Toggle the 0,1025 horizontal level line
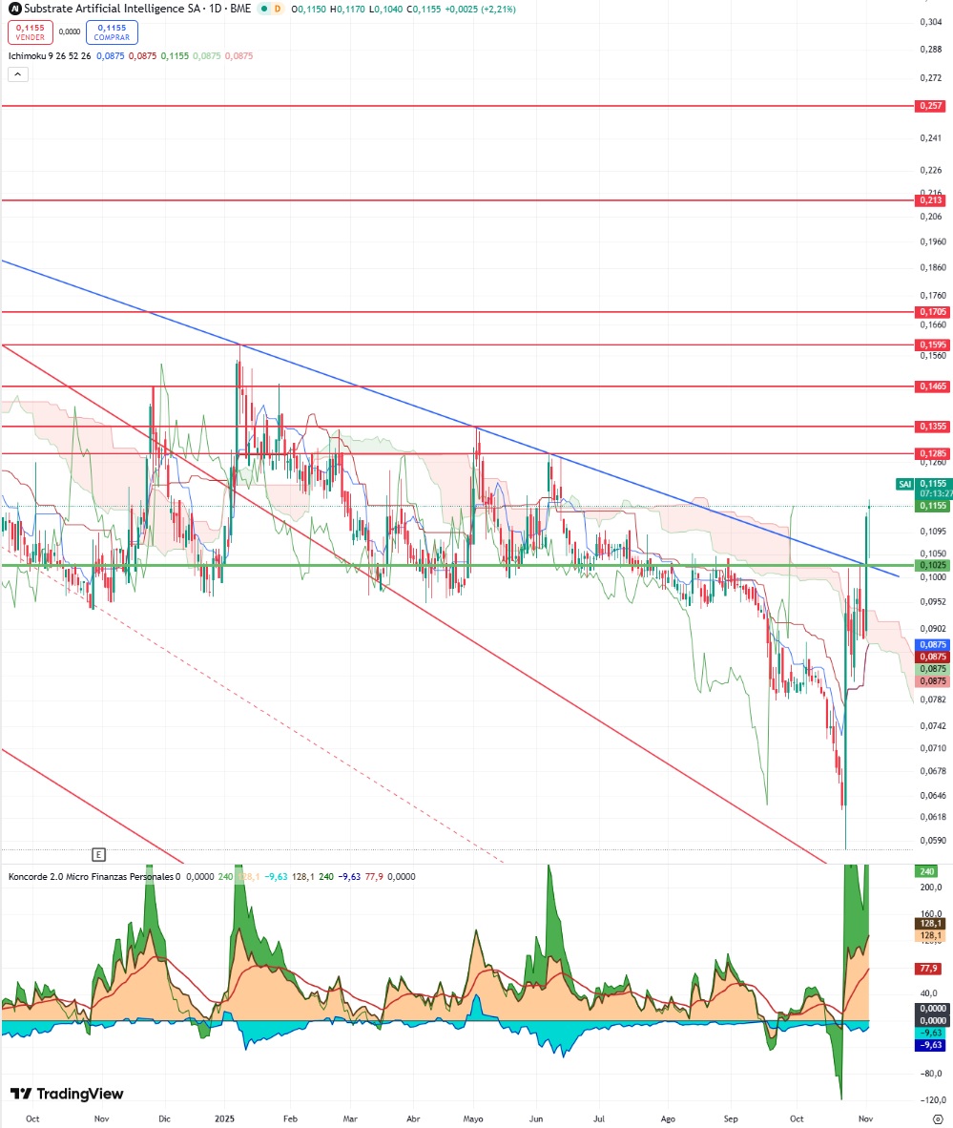 932,565
